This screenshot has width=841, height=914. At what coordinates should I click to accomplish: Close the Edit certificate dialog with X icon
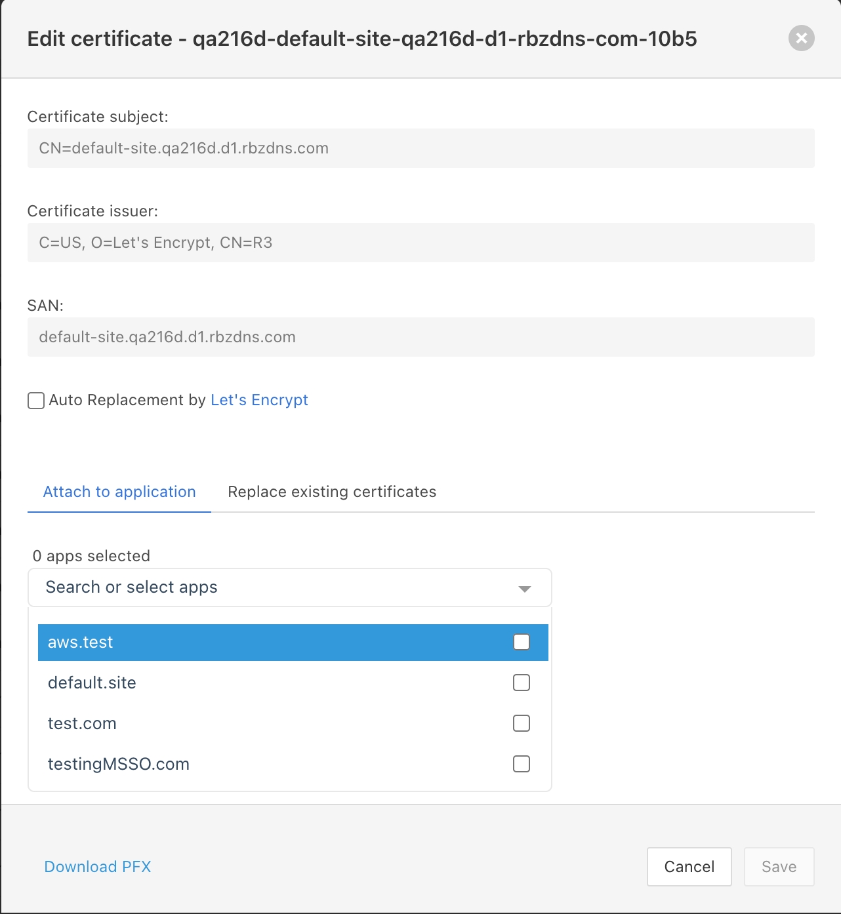tap(801, 38)
